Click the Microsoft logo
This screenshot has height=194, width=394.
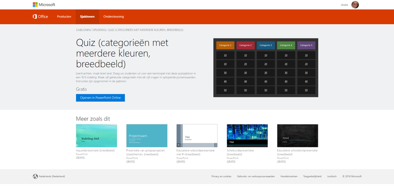click(44, 5)
